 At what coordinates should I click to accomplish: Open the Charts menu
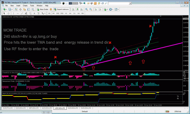tap(25, 5)
